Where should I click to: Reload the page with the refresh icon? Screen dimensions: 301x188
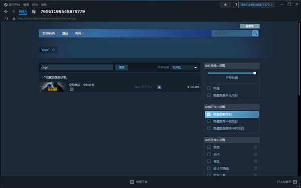click(x=6, y=18)
